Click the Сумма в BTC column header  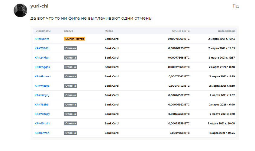pyautogui.click(x=181, y=31)
